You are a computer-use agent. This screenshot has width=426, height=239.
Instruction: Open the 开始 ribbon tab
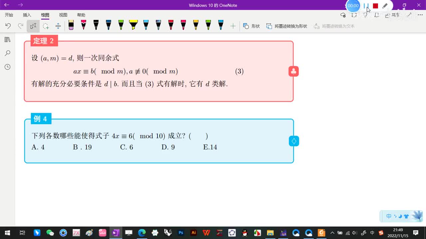(x=9, y=15)
